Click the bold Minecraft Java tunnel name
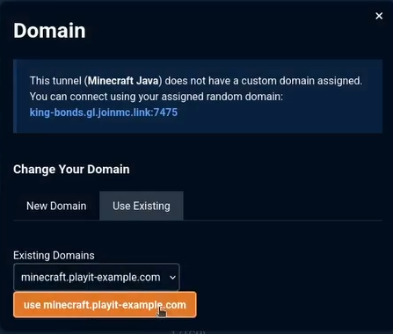Screen dimensions: 393x334 click(123, 81)
